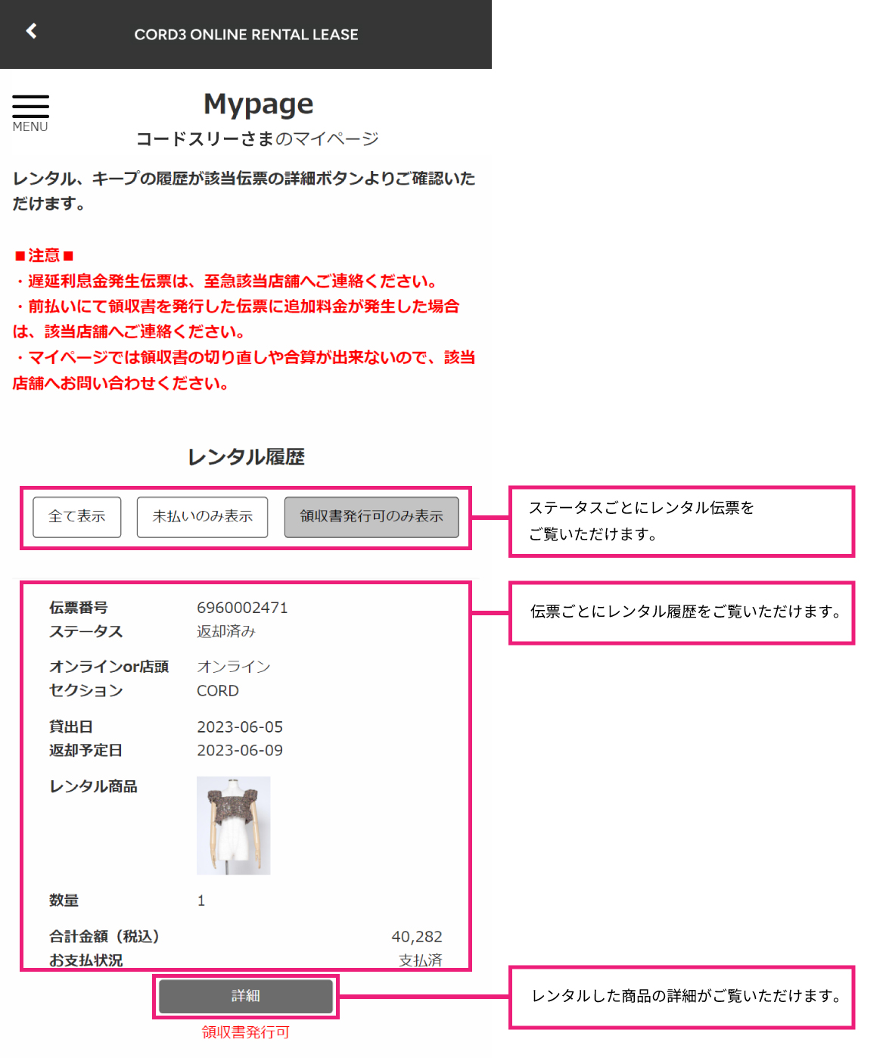Click the 貸出日 label
Viewport: 886px width, 1058px height.
tap(71, 727)
